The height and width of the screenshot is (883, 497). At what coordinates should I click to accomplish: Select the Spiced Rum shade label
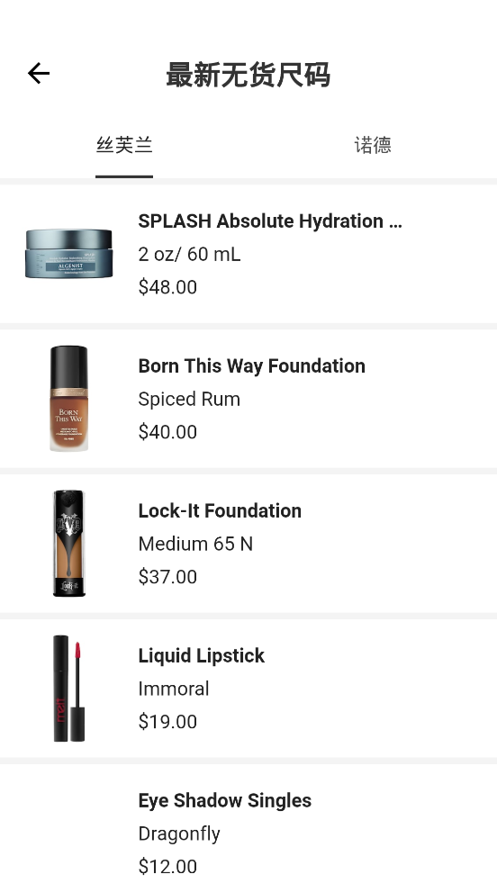pyautogui.click(x=189, y=400)
